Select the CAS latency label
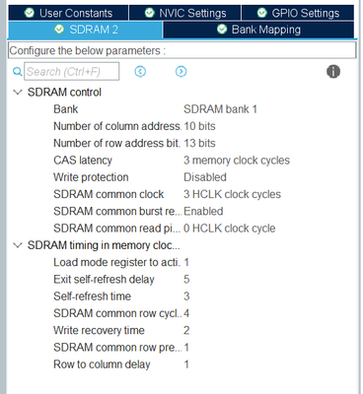The height and width of the screenshot is (394, 363). click(x=83, y=161)
